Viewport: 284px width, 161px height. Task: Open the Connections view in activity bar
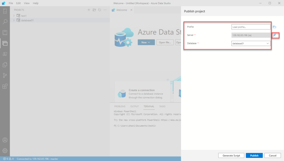[5, 11]
